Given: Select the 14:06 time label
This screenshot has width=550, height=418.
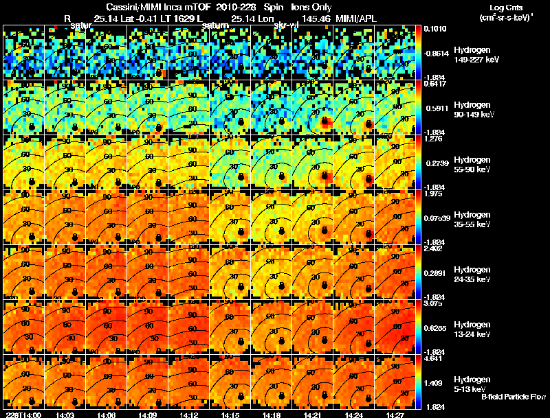Looking at the screenshot, I should [107, 415].
